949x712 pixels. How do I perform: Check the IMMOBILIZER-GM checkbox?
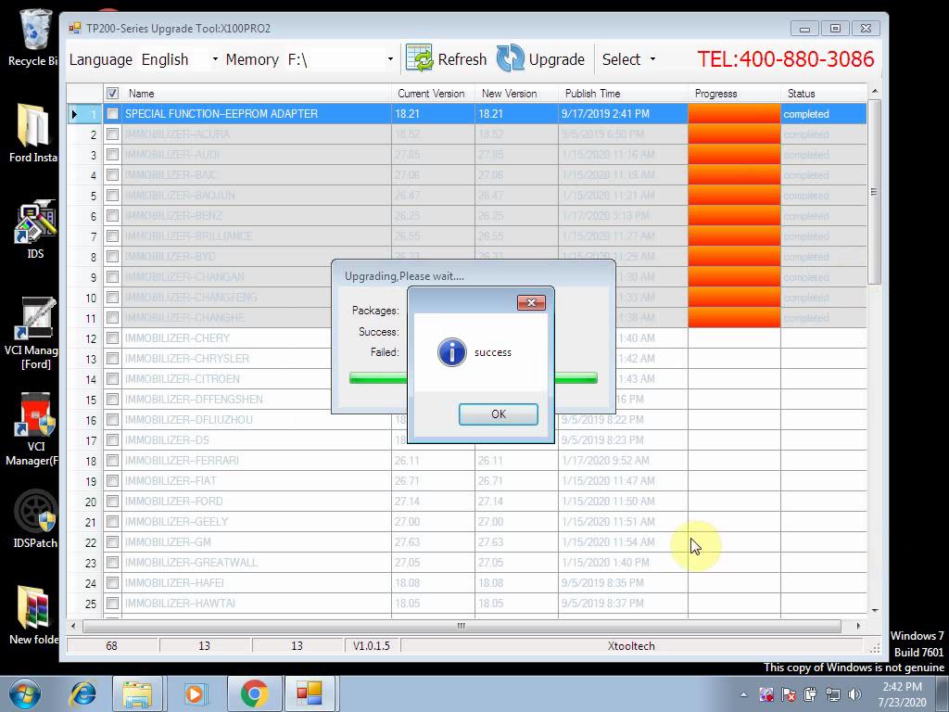pos(112,541)
